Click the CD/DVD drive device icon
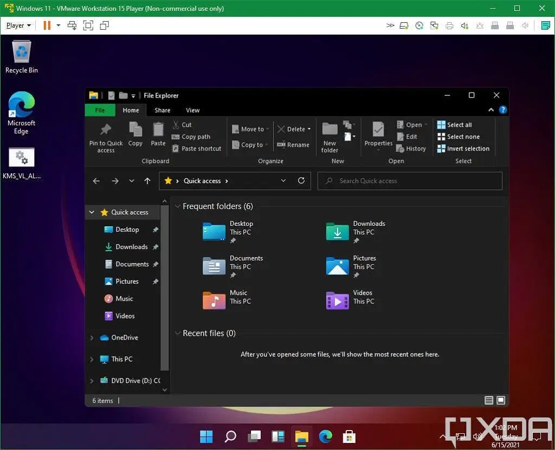The width and height of the screenshot is (555, 450). coord(420,25)
